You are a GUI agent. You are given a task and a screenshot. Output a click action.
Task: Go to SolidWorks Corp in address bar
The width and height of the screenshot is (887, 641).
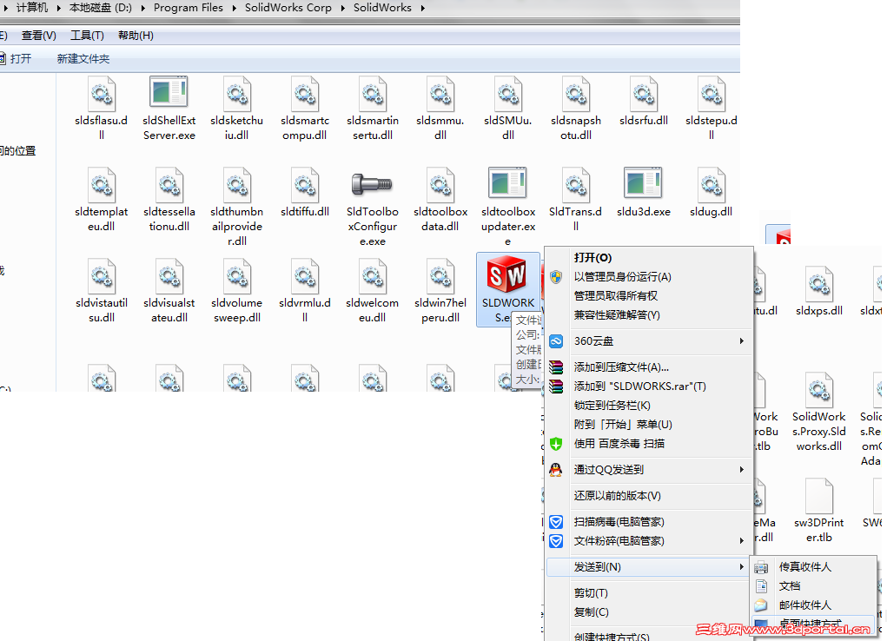[288, 8]
